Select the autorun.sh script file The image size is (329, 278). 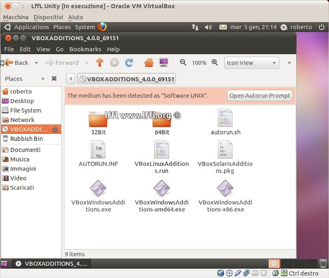(x=225, y=122)
